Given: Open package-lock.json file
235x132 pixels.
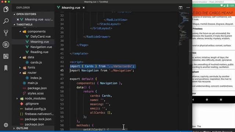Looking at the screenshot, I should point(38,119).
